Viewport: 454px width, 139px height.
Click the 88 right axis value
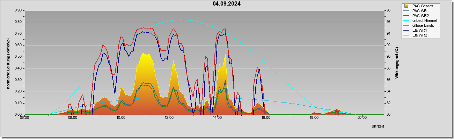[x=388, y=68]
